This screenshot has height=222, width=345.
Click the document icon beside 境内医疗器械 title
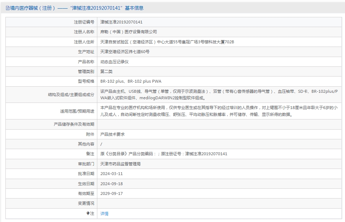click(x=8, y=8)
